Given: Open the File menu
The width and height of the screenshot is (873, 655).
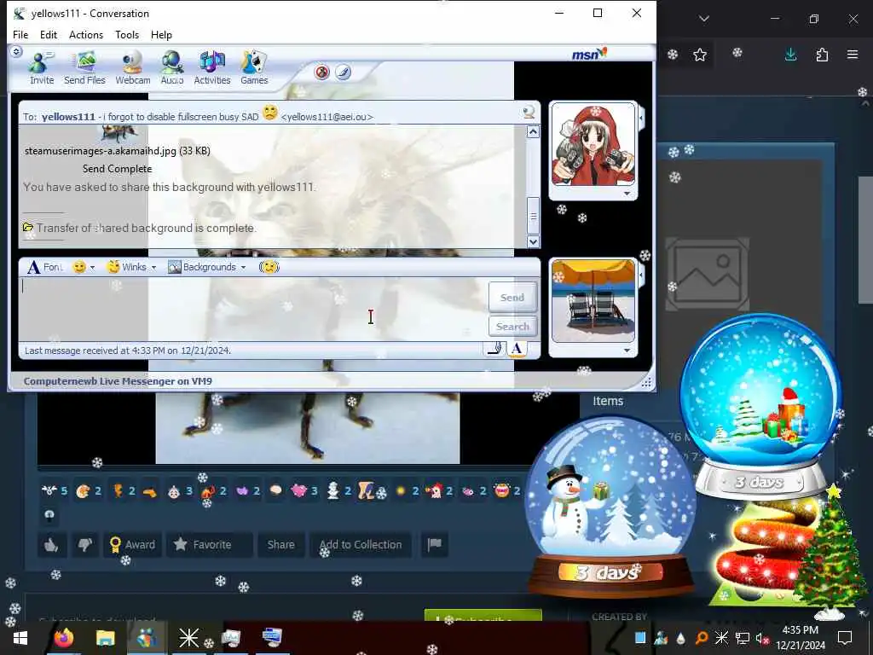Looking at the screenshot, I should (20, 34).
